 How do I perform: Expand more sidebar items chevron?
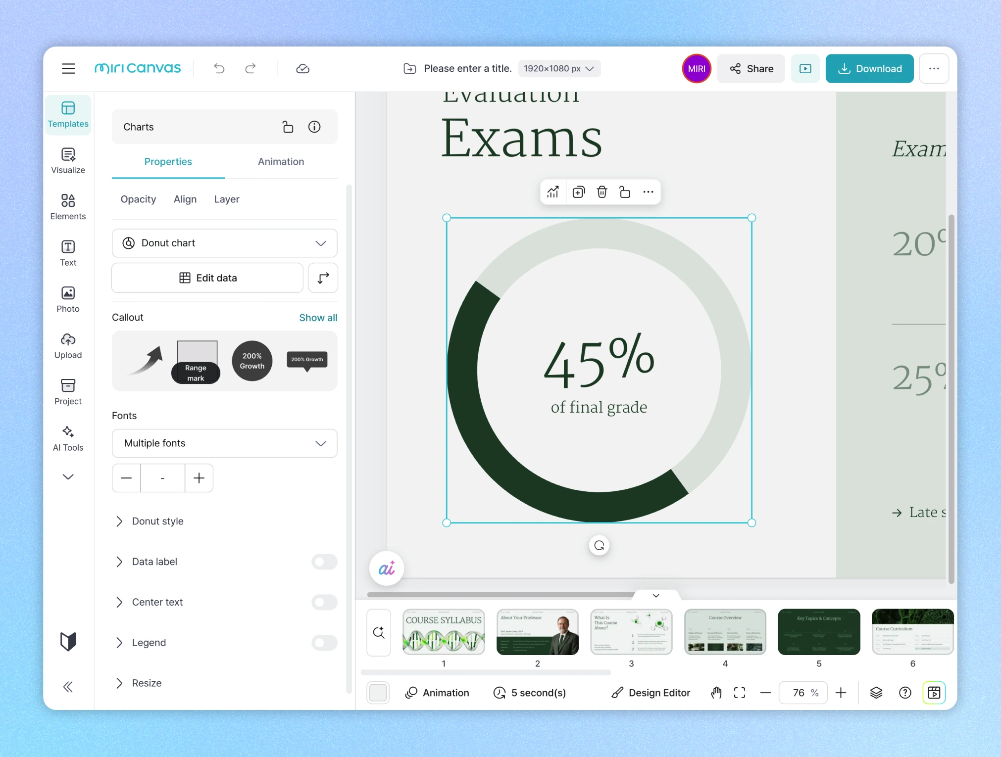click(68, 477)
